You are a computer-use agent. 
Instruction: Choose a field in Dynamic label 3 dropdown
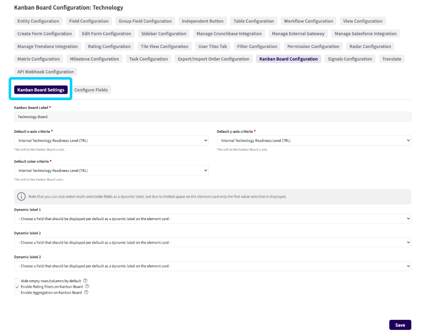tap(212, 266)
